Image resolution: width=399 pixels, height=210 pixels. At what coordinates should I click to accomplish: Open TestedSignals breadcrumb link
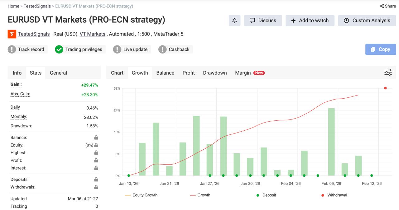point(37,6)
